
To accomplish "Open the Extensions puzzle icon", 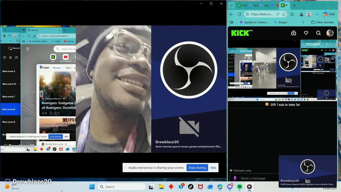I will click(x=292, y=14).
